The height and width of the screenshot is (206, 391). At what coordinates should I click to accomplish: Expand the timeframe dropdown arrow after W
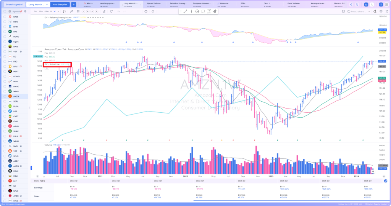[58, 11]
